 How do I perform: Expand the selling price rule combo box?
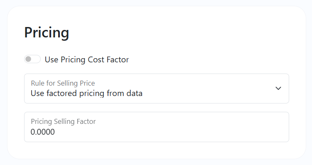pyautogui.click(x=157, y=89)
